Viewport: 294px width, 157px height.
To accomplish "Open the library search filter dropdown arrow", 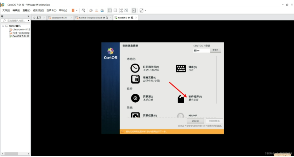I will point(28,20).
